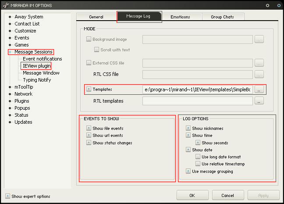This screenshot has width=284, height=204.
Task: Select Contact List in options tree
Action: pyautogui.click(x=27, y=24)
